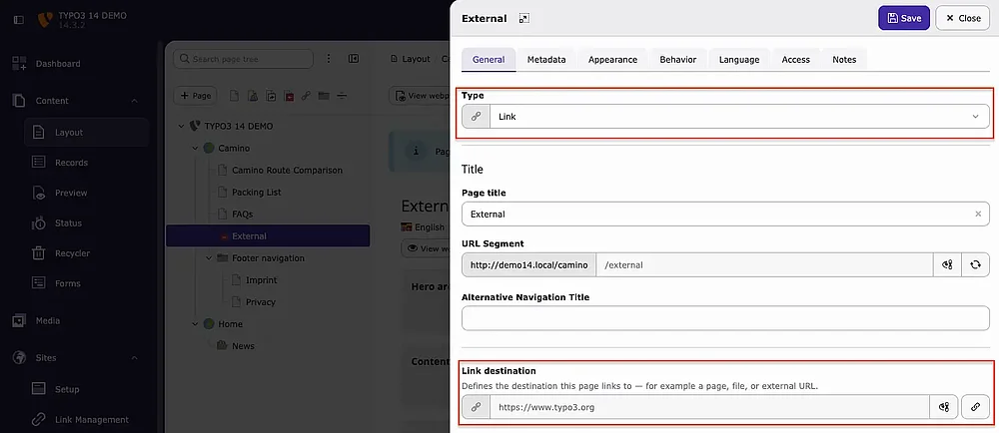999x433 pixels.
Task: Select Camino Route Comparison page in tree
Action: tap(287, 171)
